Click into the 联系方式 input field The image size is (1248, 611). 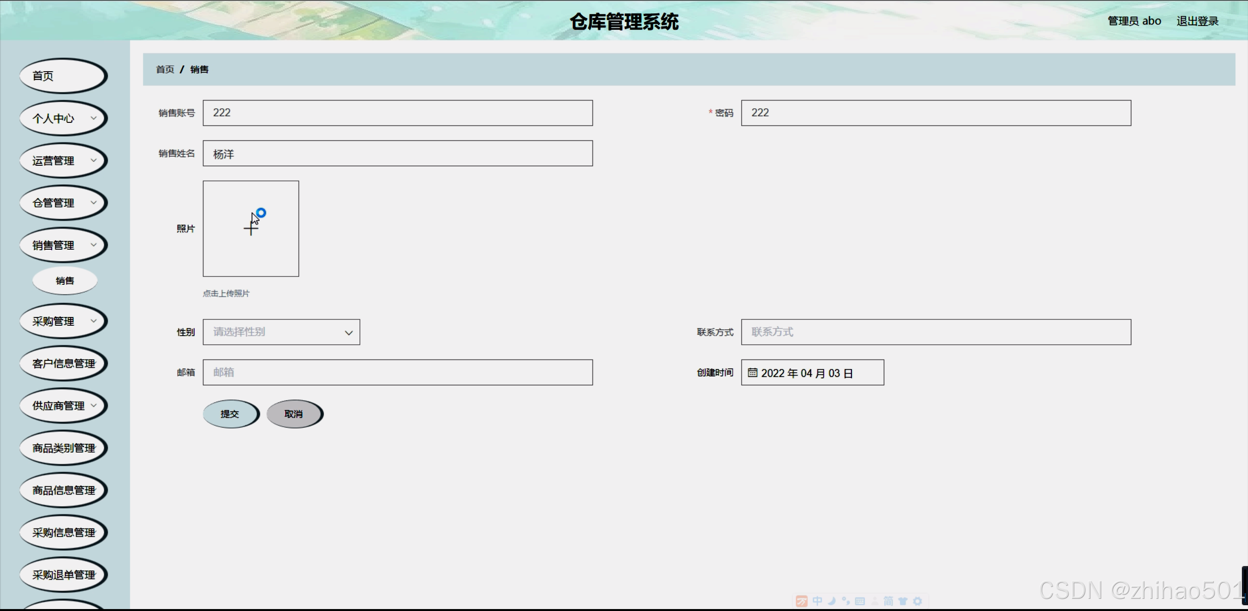click(x=935, y=332)
